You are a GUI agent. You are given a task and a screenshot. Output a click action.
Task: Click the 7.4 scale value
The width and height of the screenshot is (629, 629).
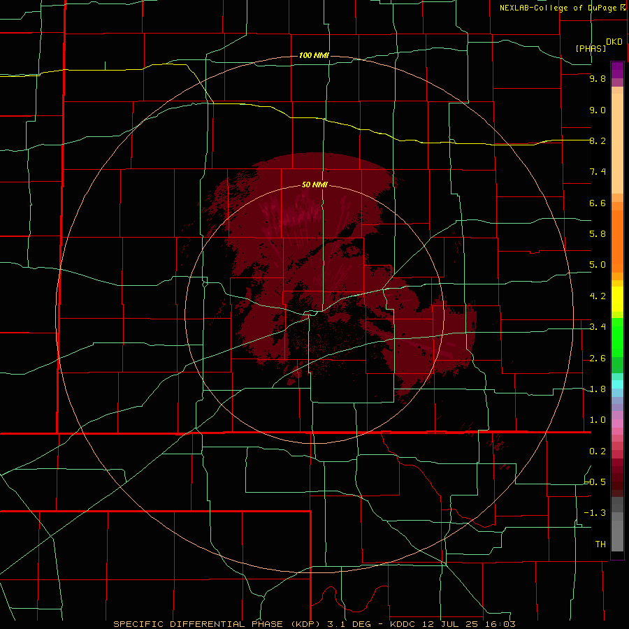tap(598, 172)
